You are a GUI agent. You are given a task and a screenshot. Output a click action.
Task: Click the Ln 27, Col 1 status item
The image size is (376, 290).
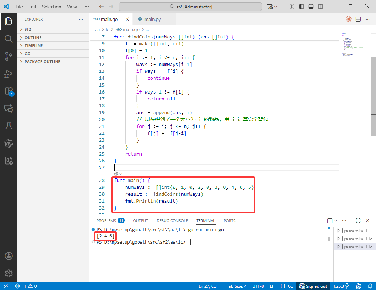[209, 286]
